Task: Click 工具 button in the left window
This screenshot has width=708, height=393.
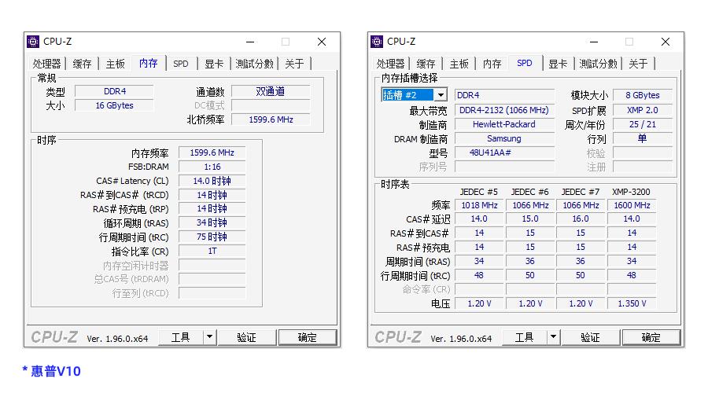Action: pyautogui.click(x=181, y=337)
